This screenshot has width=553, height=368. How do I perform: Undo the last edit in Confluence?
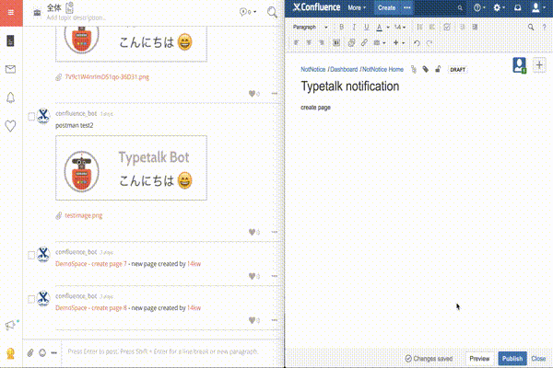(417, 43)
